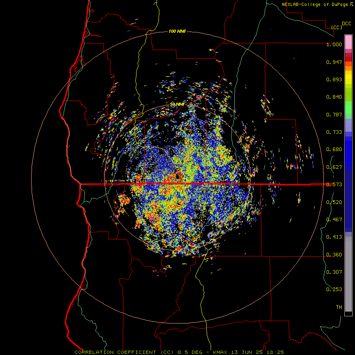The height and width of the screenshot is (355, 355).
Task: Click the gray echo patch on radar
Action: pyautogui.click(x=211, y=235)
